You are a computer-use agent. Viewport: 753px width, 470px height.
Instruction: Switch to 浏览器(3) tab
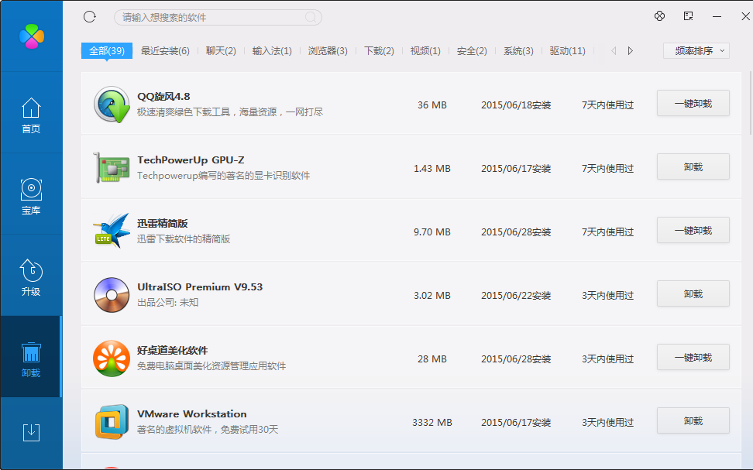pos(328,51)
